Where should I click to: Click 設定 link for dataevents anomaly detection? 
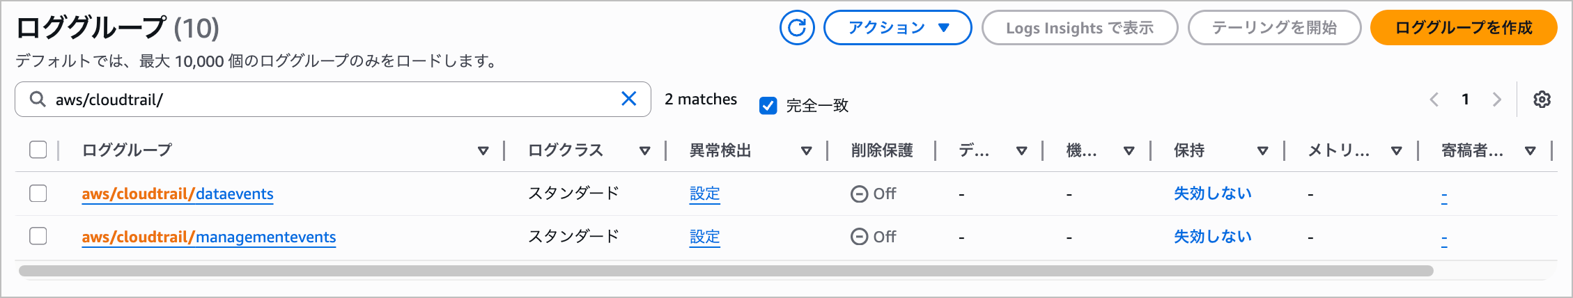704,194
